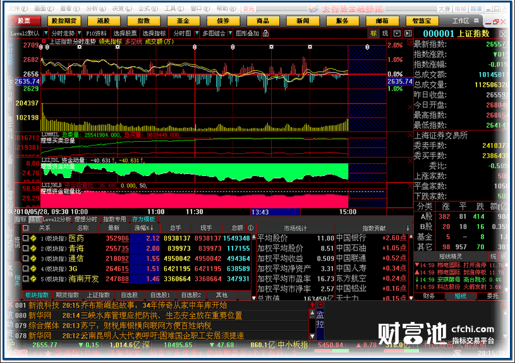Click the 统 button beside 短线精灵
This screenshot has height=363, width=515.
click(x=493, y=257)
